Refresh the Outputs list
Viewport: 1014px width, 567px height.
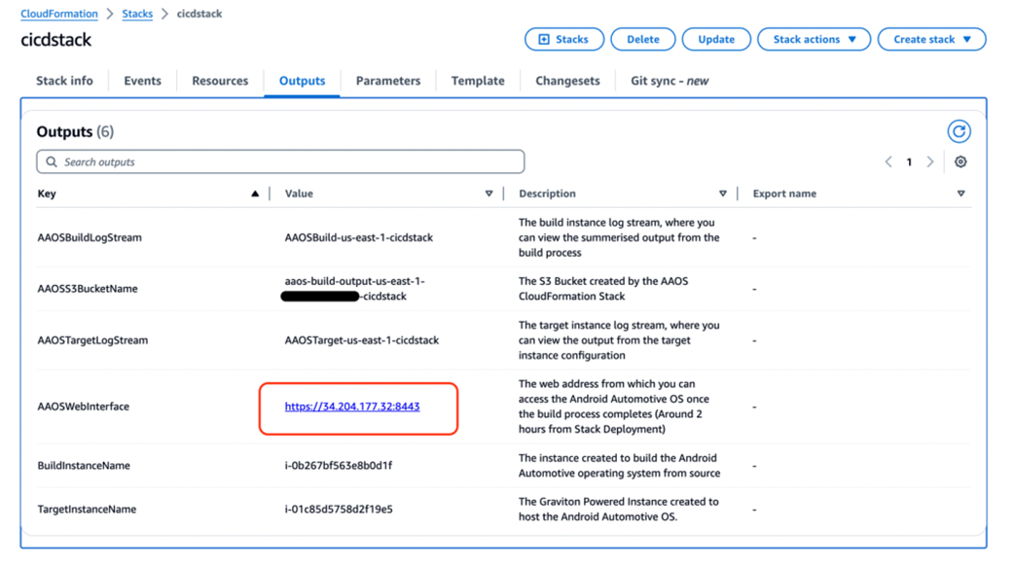[x=960, y=132]
